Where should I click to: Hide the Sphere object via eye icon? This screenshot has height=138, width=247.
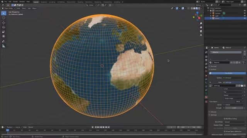pyautogui.click(x=245, y=18)
